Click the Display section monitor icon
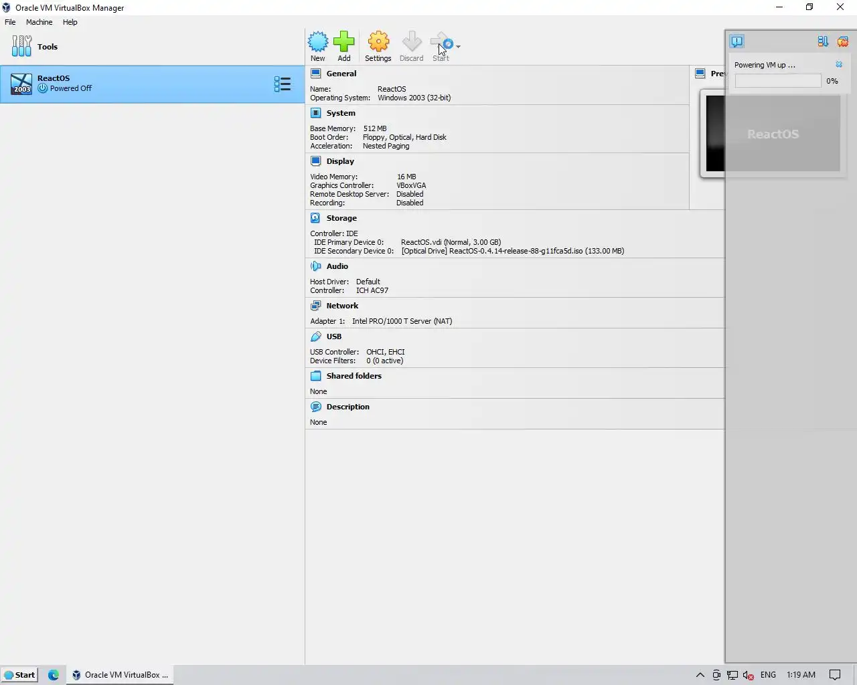Viewport: 857px width, 685px height. tap(316, 161)
